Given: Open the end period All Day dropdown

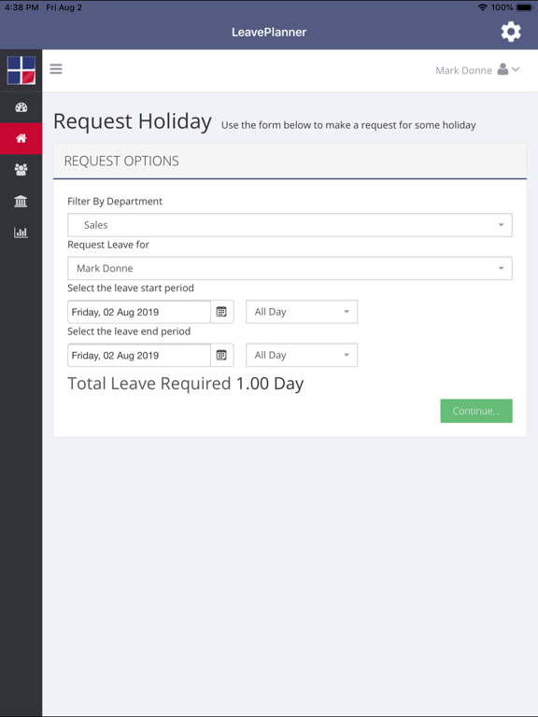Looking at the screenshot, I should [302, 356].
